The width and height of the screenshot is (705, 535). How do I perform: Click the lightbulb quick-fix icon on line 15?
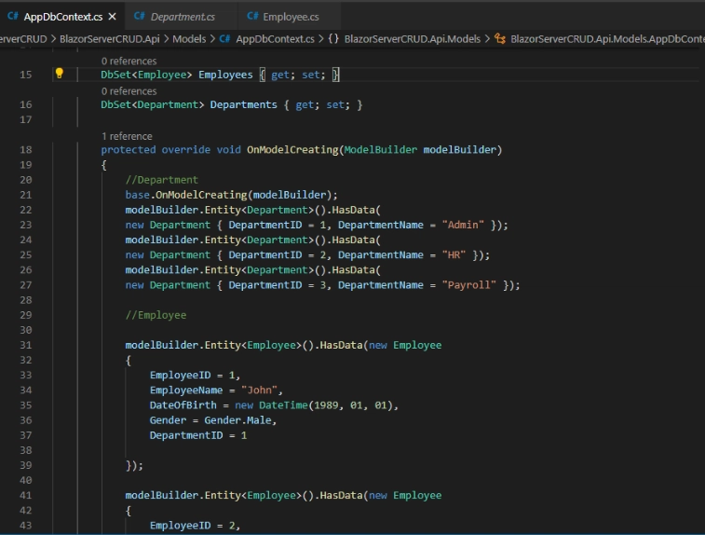pyautogui.click(x=60, y=74)
